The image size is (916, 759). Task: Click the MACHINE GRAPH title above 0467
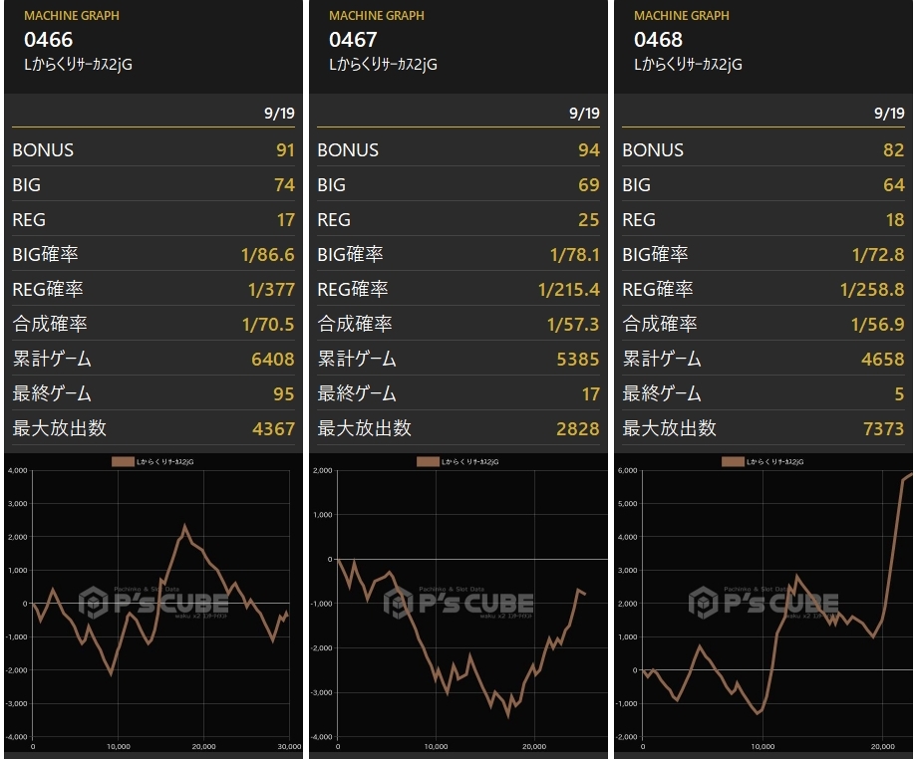coord(377,16)
